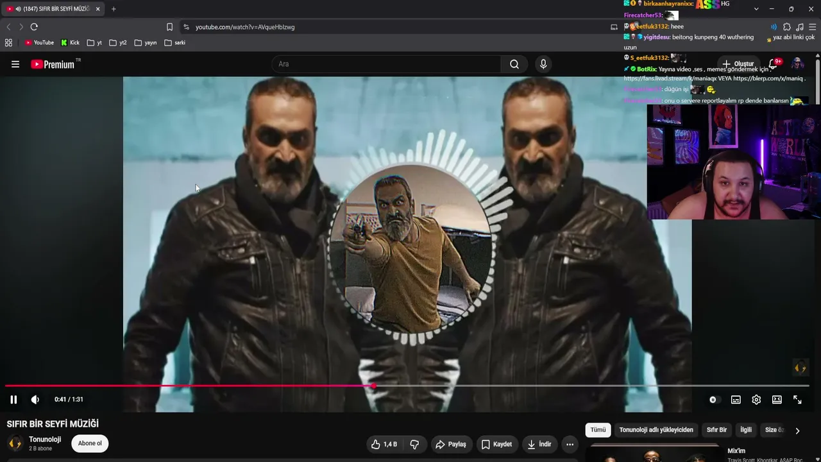The image size is (821, 462).
Task: Click the Oluştur create button
Action: 738,64
